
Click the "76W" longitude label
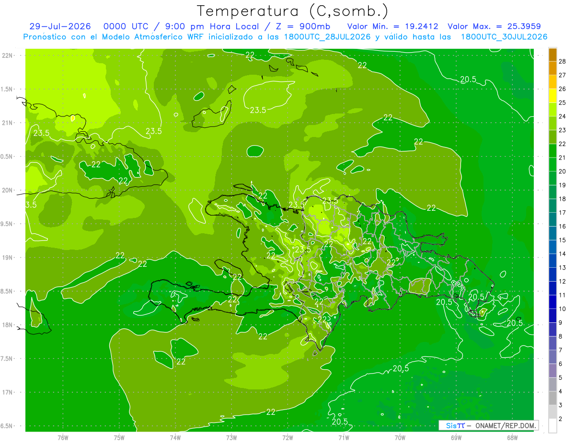point(63,437)
